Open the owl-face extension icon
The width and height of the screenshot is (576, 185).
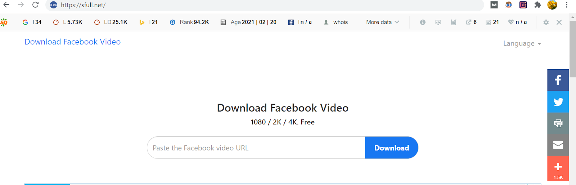click(508, 5)
